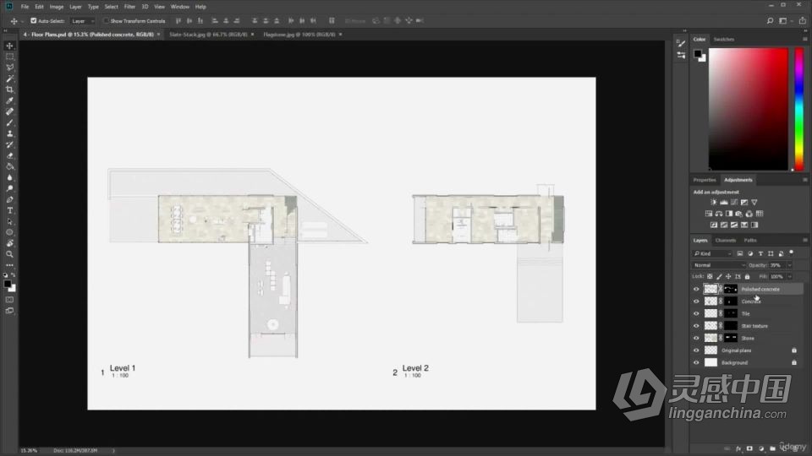This screenshot has width=812, height=456.
Task: Select the Hand tool
Action: (x=9, y=243)
